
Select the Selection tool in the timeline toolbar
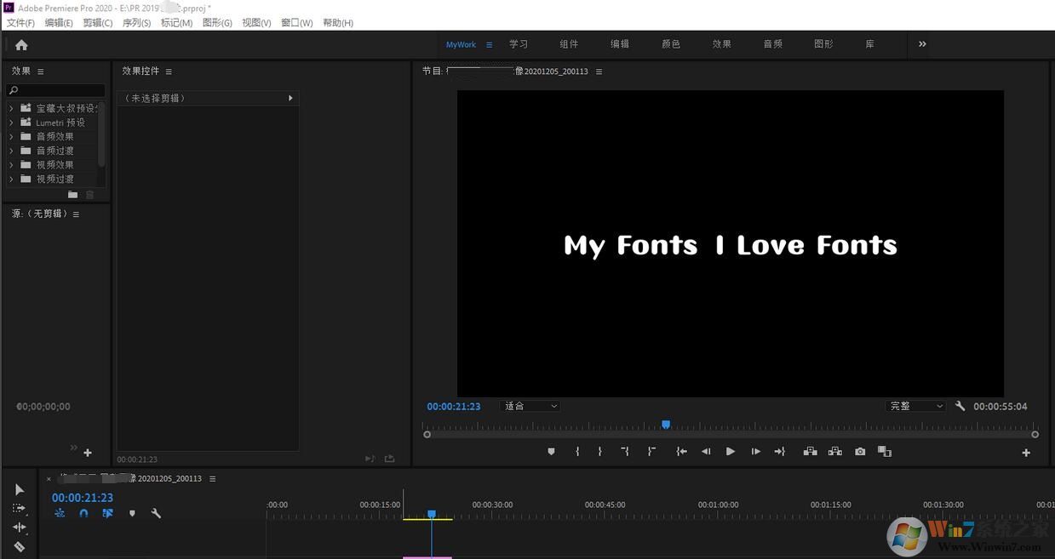pyautogui.click(x=19, y=489)
